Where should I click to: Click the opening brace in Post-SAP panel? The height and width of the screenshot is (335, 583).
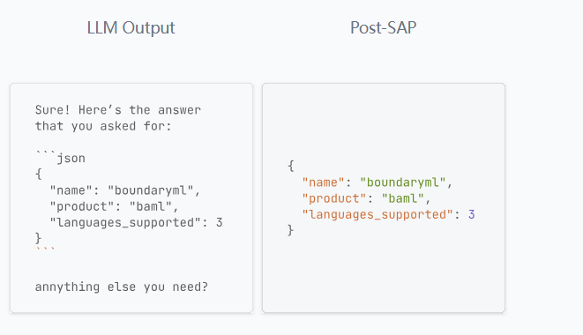(x=291, y=166)
